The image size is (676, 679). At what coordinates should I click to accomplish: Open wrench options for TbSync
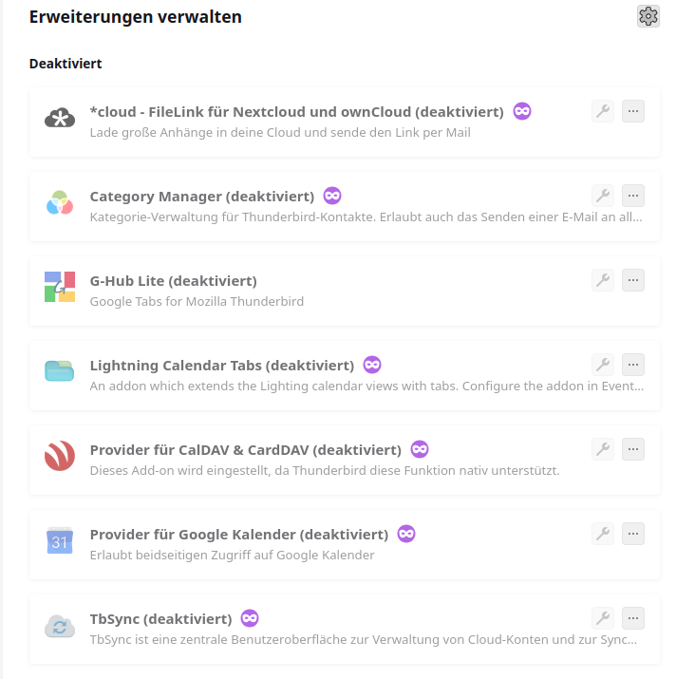pos(602,618)
